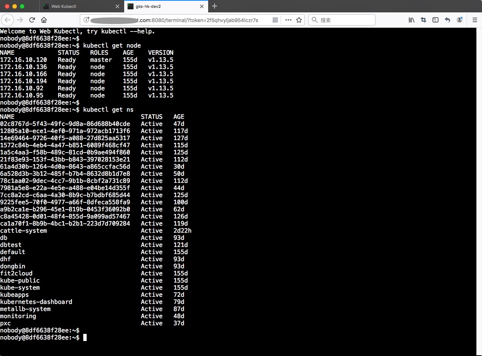Click the undo arrow extension icon

[447, 20]
